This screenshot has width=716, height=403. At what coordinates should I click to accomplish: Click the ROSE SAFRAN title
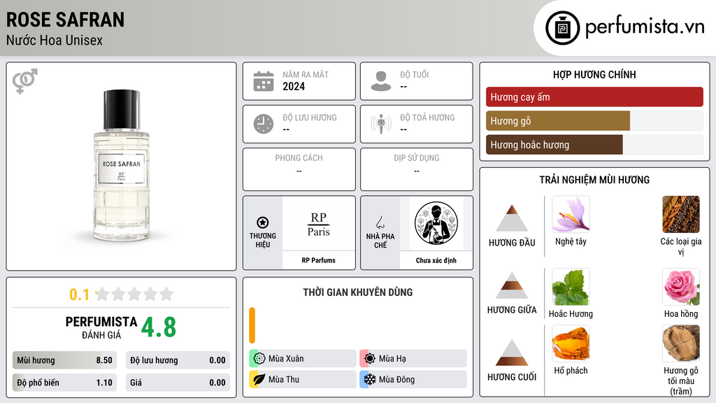click(65, 20)
